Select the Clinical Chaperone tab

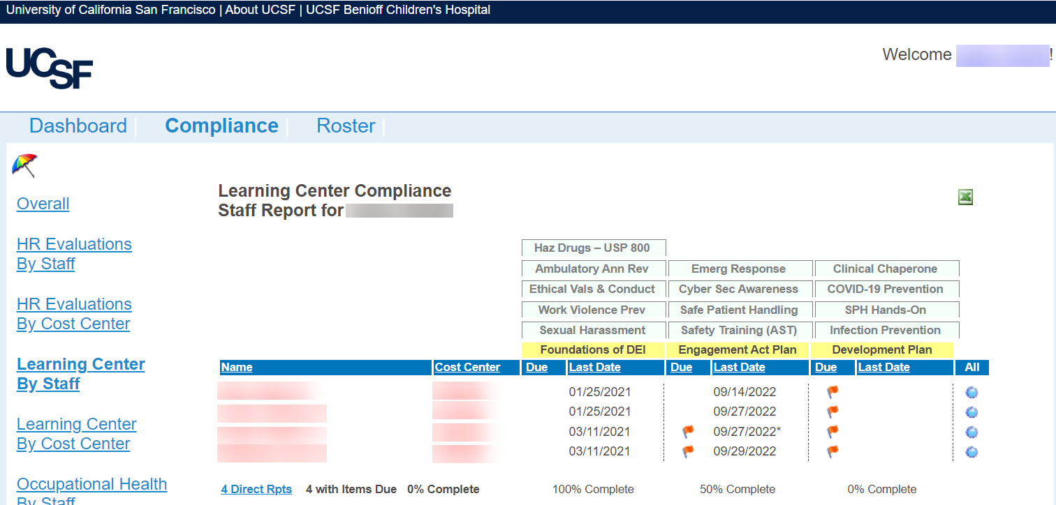tap(887, 269)
